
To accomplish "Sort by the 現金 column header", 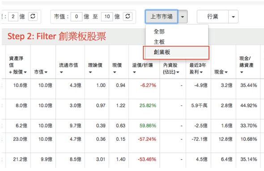I will coord(221,72).
